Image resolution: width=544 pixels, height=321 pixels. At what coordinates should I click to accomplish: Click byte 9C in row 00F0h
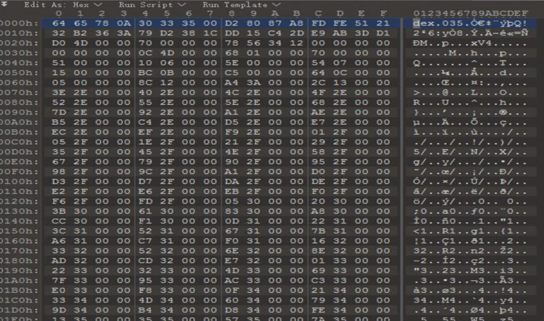pos(145,172)
